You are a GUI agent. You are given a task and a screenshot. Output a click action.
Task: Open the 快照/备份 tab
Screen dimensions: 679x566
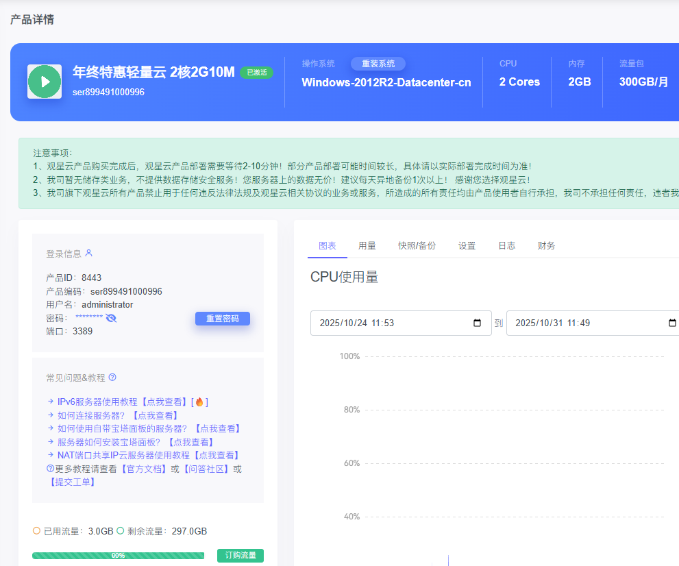[x=417, y=246]
